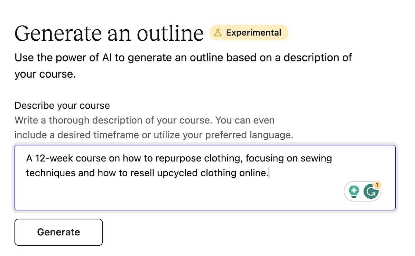The height and width of the screenshot is (256, 415).
Task: Click the Describe your course label
Action: click(62, 106)
